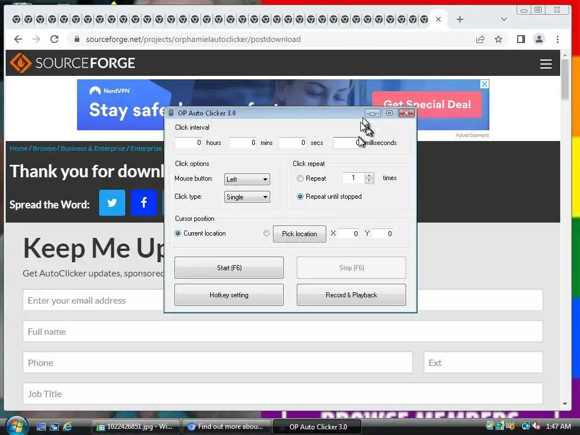The width and height of the screenshot is (580, 435).
Task: Open the Mouse button dropdown
Action: [x=247, y=180]
